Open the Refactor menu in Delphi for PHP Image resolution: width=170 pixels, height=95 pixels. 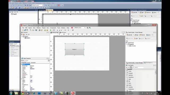point(39,28)
